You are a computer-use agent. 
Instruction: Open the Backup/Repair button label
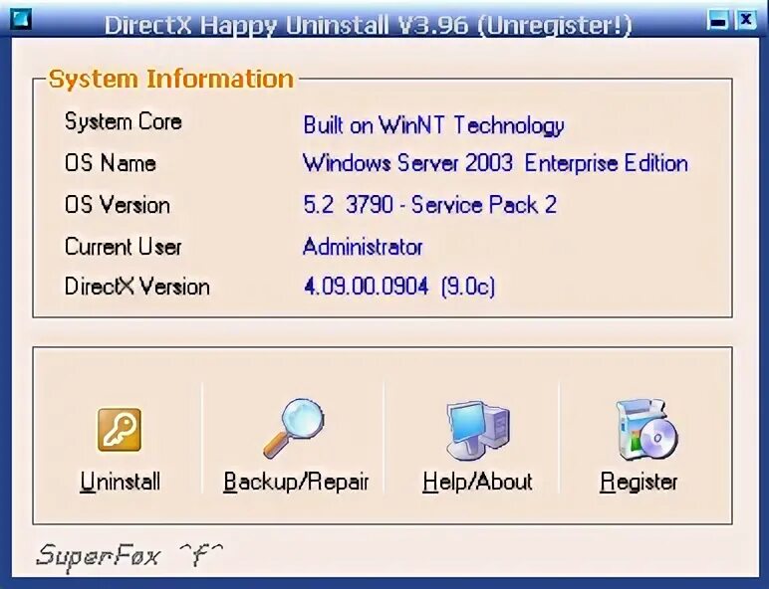pyautogui.click(x=296, y=483)
